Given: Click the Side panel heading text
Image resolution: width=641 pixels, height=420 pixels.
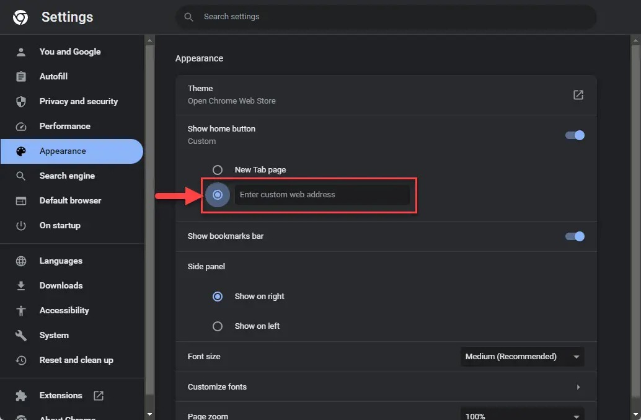Looking at the screenshot, I should coord(206,267).
